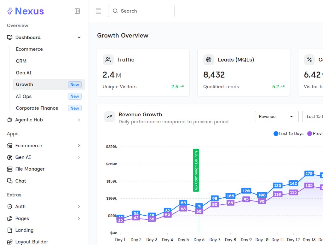Collapse the Dashboard menu chevron
This screenshot has width=323, height=245.
(x=79, y=38)
